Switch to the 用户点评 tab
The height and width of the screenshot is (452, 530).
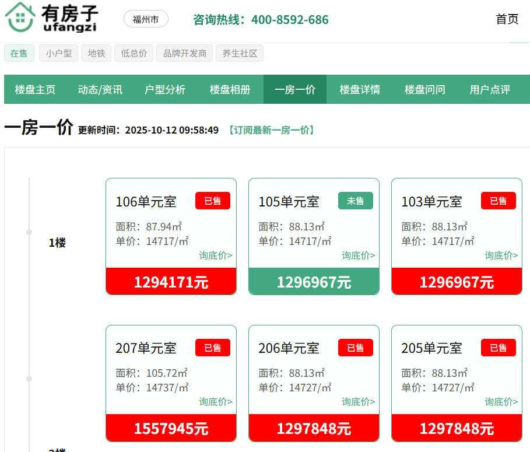[x=490, y=90]
